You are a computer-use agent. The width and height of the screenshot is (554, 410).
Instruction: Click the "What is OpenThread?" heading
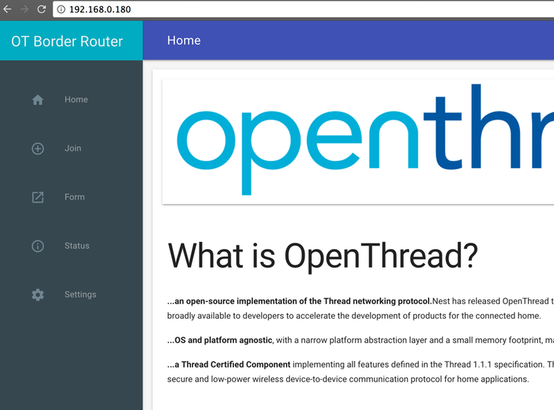coord(323,256)
